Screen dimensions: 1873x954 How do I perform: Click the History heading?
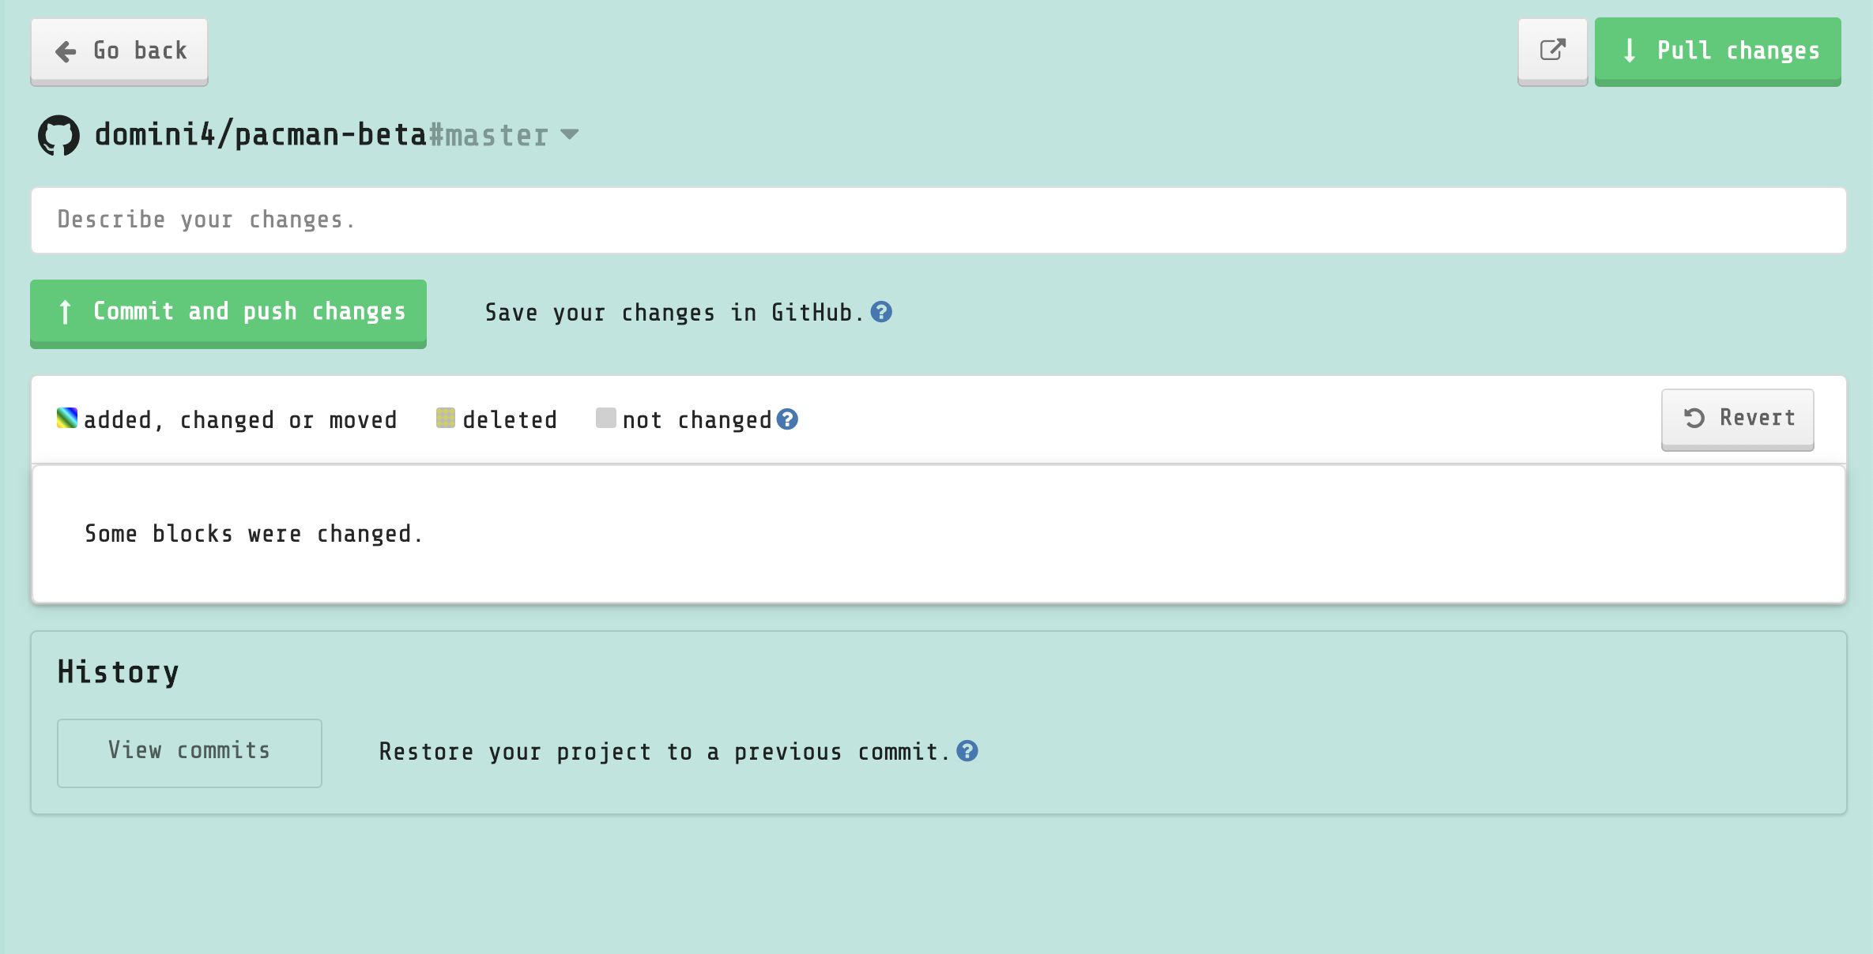click(119, 672)
